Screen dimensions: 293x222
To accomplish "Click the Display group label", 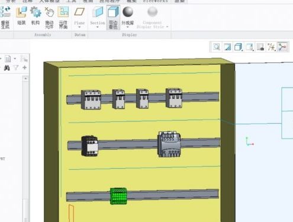I will 130,35.
